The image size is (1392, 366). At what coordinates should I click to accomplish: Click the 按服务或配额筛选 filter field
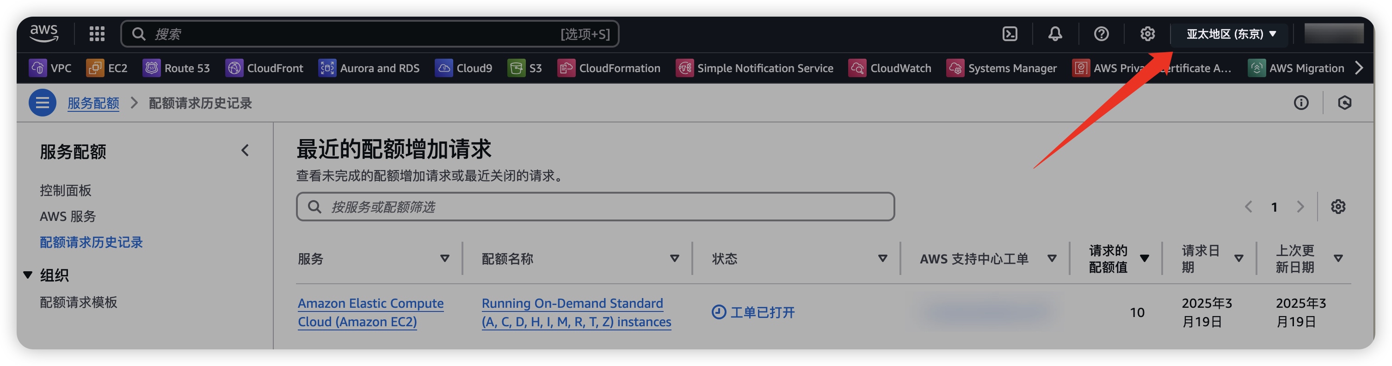(595, 207)
